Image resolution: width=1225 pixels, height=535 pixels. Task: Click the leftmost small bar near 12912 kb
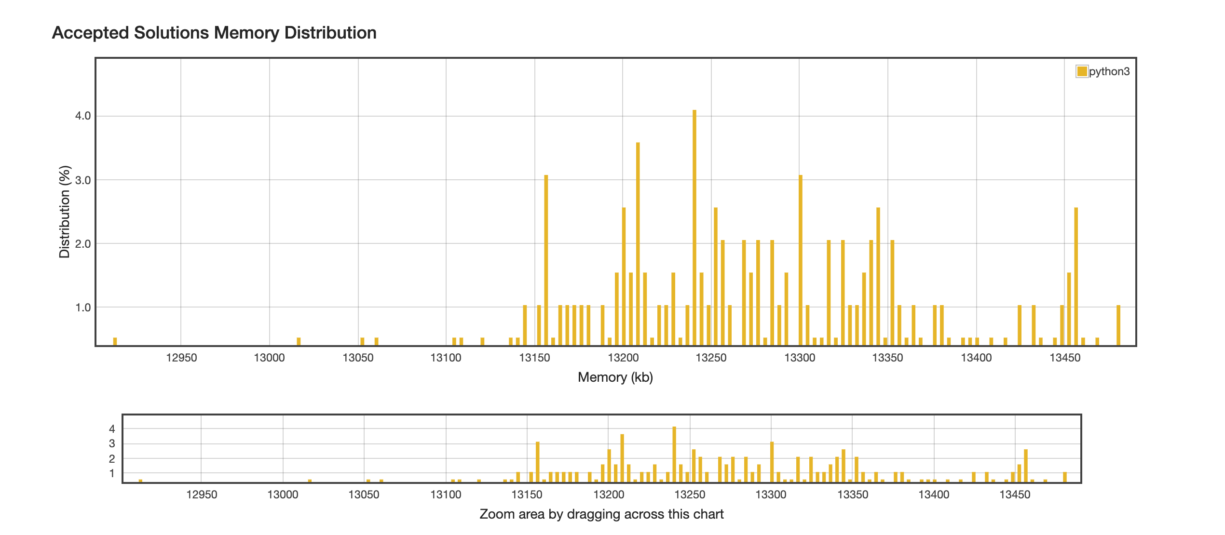point(115,341)
